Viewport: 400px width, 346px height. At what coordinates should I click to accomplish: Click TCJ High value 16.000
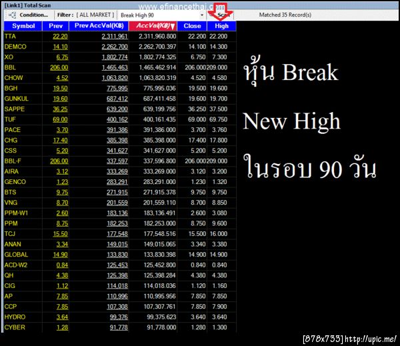[219, 234]
